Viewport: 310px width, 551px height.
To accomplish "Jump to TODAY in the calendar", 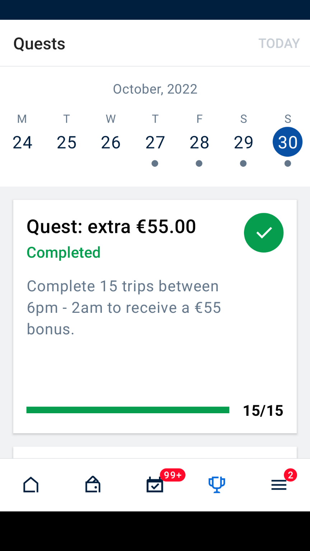I will pyautogui.click(x=279, y=43).
